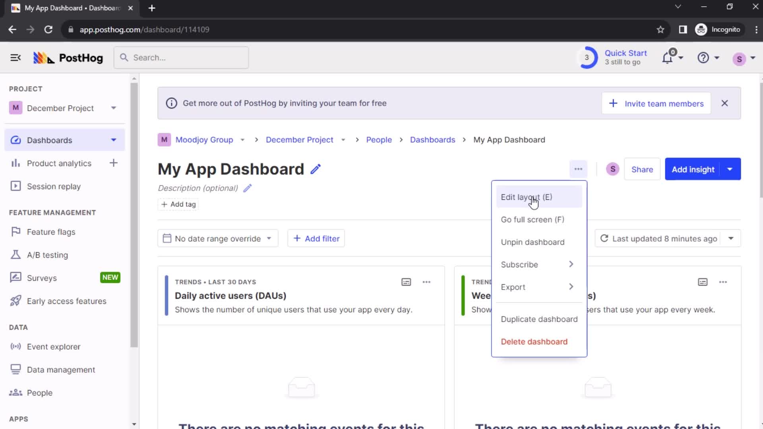Image resolution: width=763 pixels, height=429 pixels.
Task: Expand the Subscribe submenu arrow
Action: [571, 264]
